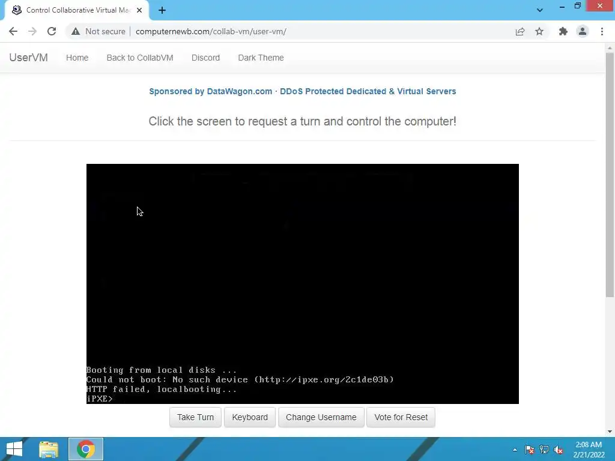Click the Take Turn button
This screenshot has height=461, width=615.
195,417
